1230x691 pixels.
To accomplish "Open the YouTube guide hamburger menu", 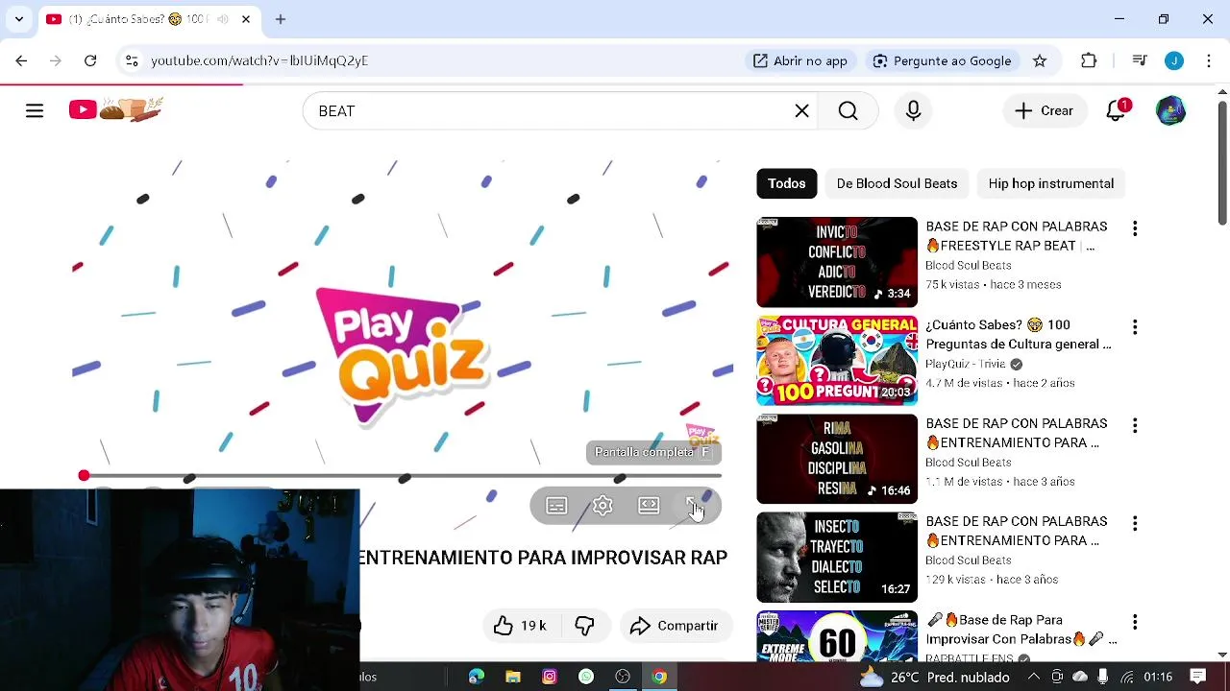I will 35,111.
